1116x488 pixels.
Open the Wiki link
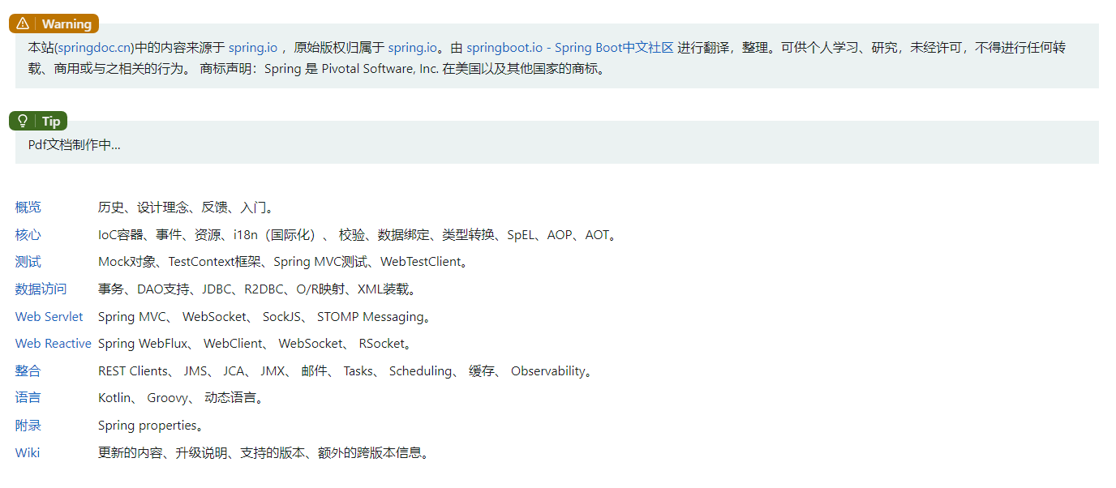pyautogui.click(x=28, y=452)
